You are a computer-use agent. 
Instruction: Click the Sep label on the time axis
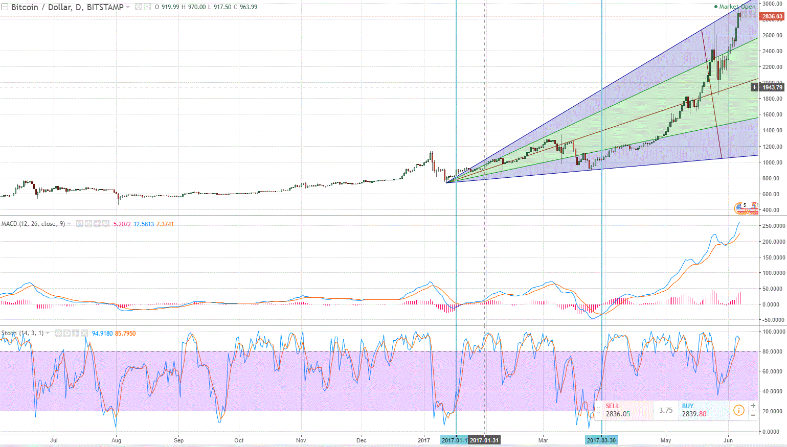pos(178,440)
